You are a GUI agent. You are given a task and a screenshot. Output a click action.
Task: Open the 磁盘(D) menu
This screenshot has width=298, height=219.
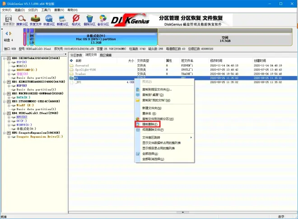tap(20, 10)
